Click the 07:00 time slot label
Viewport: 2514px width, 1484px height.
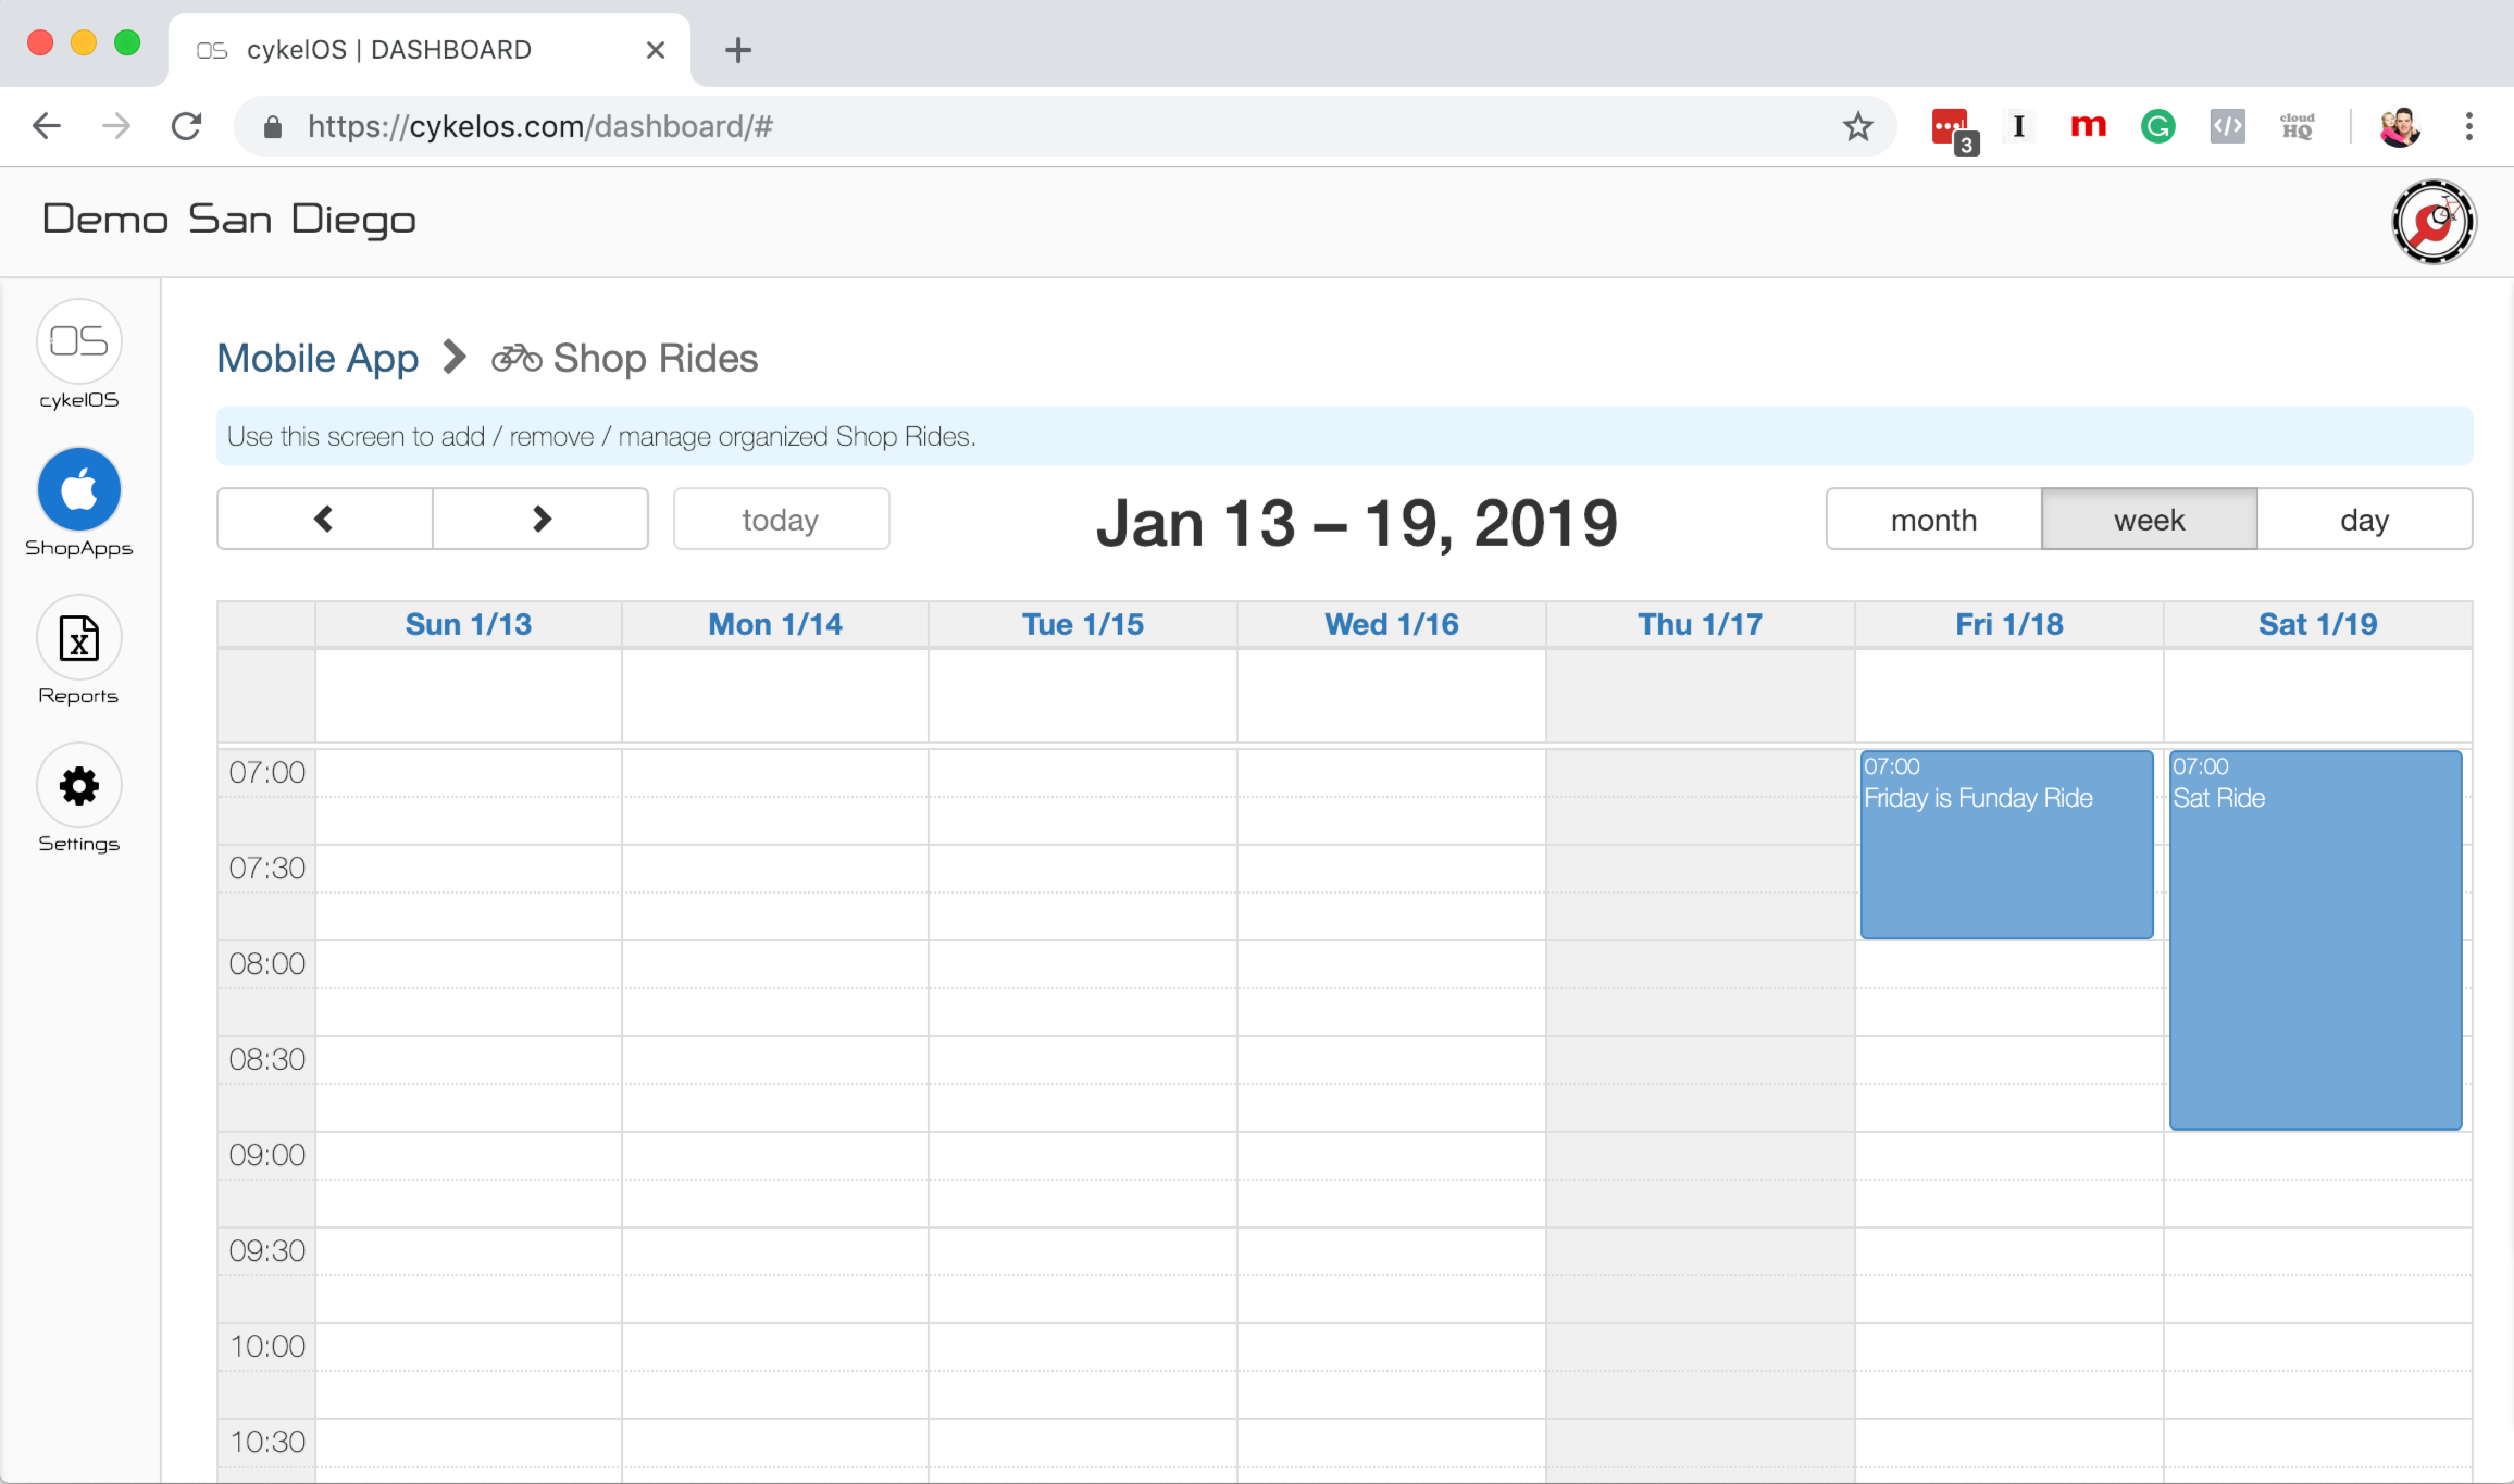tap(267, 772)
